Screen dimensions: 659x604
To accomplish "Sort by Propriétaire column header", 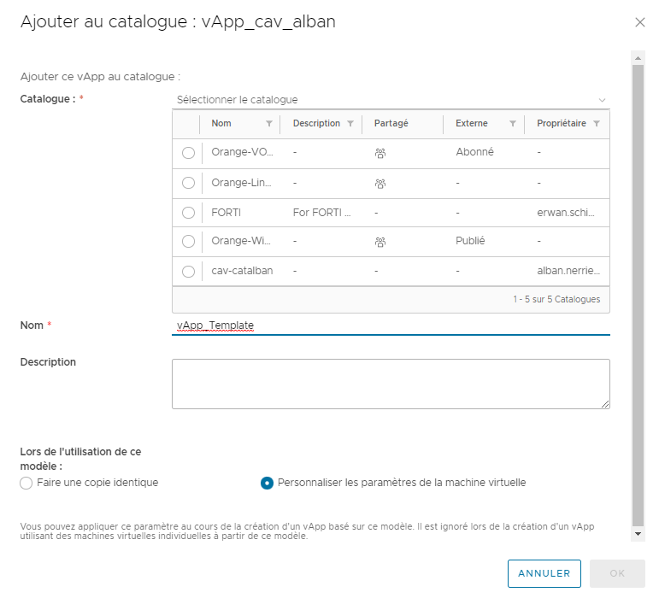I will click(561, 124).
